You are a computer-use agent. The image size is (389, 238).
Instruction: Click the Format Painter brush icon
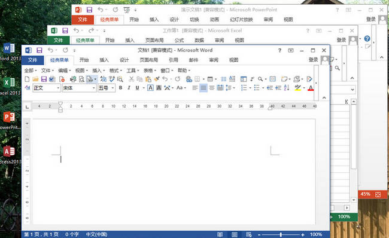(157, 79)
